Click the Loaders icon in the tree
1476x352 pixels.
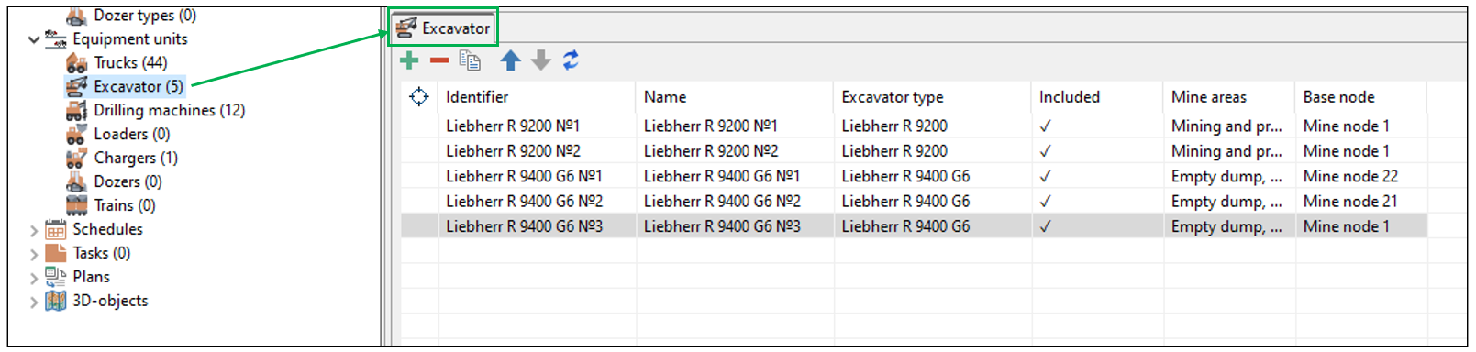(77, 135)
